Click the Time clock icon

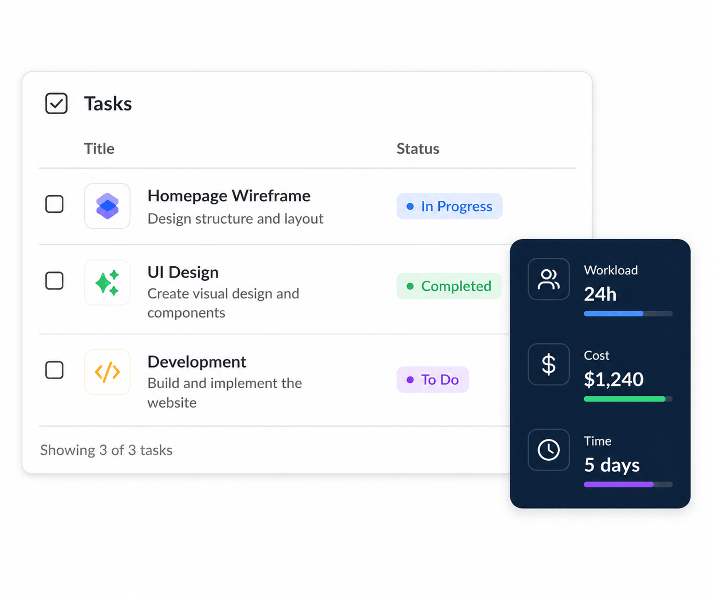pos(549,450)
